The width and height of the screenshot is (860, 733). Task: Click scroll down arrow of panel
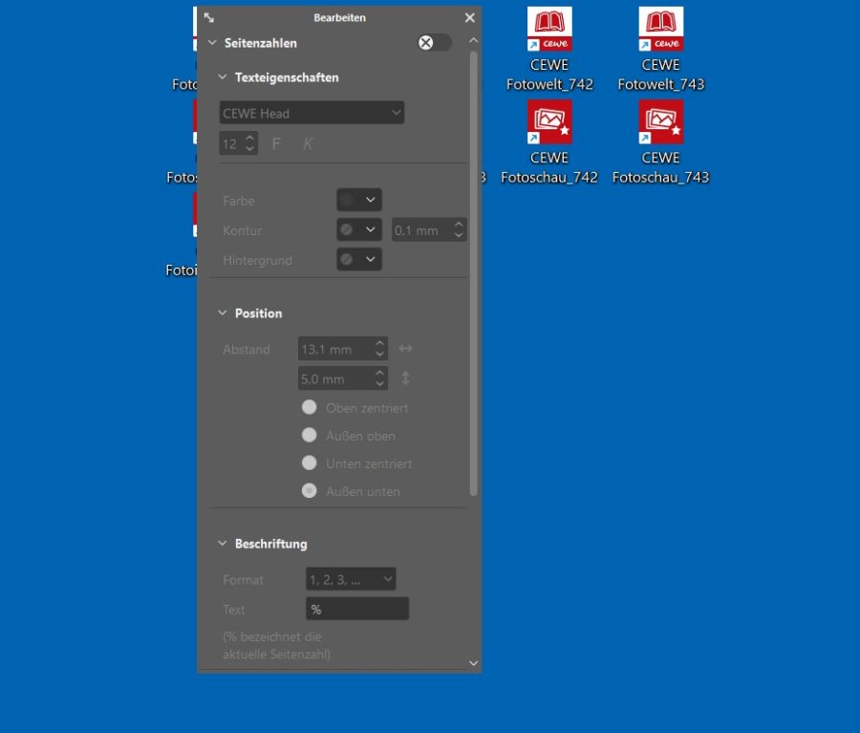coord(473,663)
